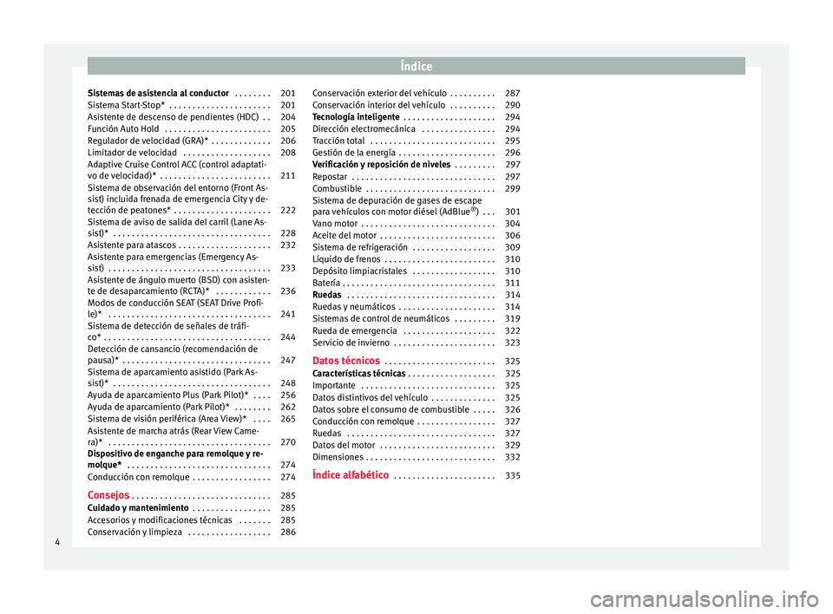Image resolution: width=833 pixels, height=614 pixels.
Task: Click 'Ayuda de aparcamiento (Park Pilot)*' page 262
Action: click(159, 407)
